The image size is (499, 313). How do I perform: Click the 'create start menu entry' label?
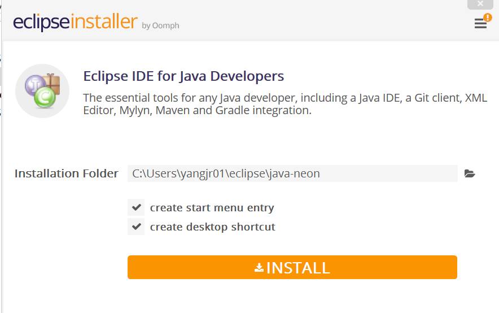(x=212, y=207)
